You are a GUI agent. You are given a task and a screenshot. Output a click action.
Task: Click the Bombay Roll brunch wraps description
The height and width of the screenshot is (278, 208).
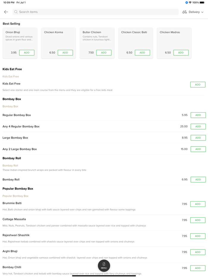point(45,170)
